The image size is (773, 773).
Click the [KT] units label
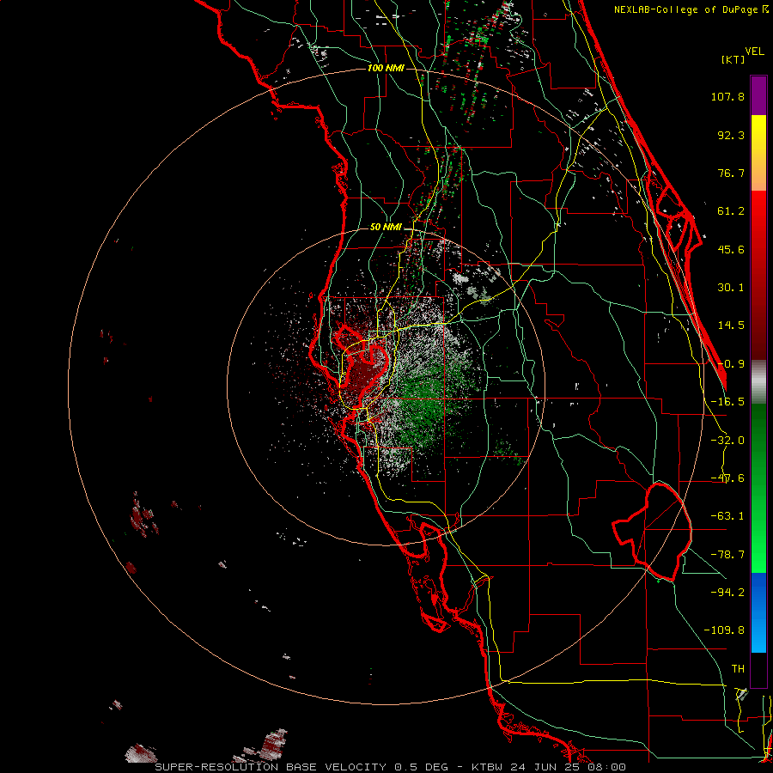[x=733, y=59]
